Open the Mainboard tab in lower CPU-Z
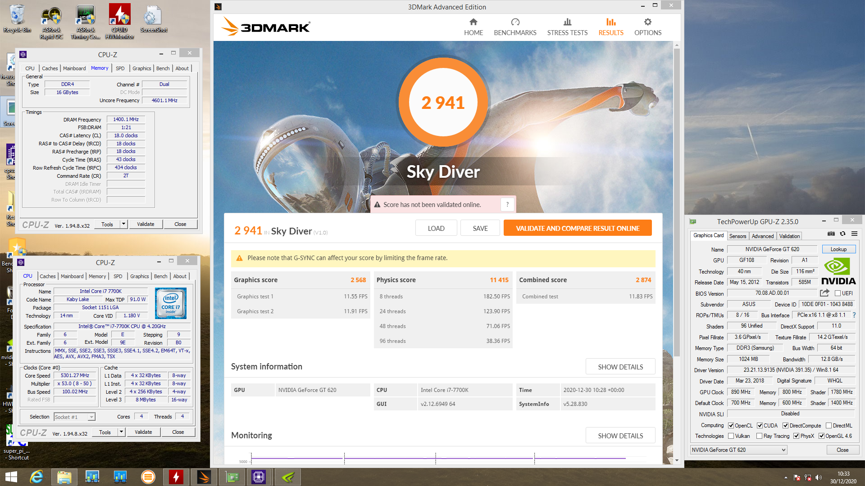The image size is (865, 486). [72, 276]
